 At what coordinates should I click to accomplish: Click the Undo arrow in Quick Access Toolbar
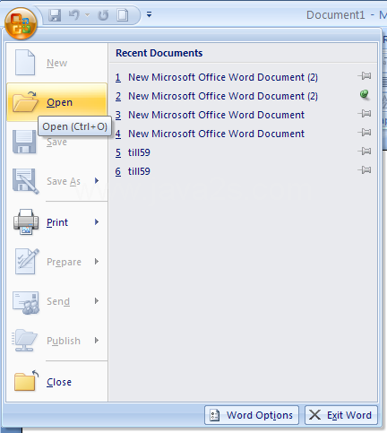pyautogui.click(x=73, y=15)
